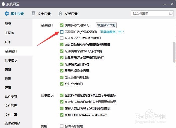The width and height of the screenshot is (176, 128).
Task: Uncheck 使用多彩气泡聊天 checkbox
Action: (x=62, y=25)
